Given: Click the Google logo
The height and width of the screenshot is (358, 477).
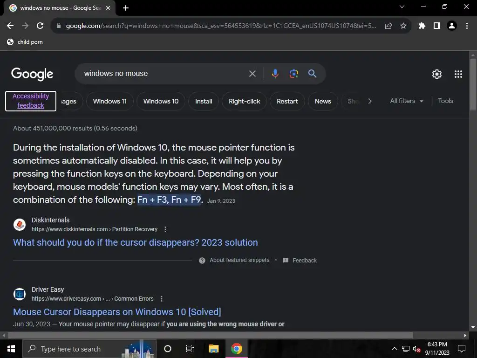Looking at the screenshot, I should coord(32,74).
